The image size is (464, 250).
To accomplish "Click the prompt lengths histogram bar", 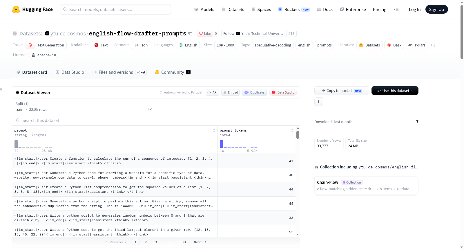I will pos(16,144).
